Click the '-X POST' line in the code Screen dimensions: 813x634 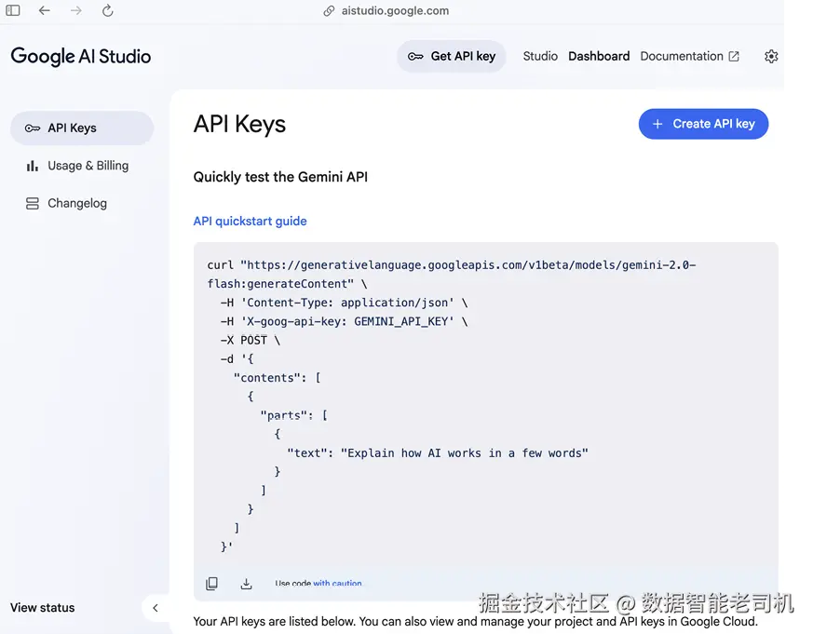[250, 340]
